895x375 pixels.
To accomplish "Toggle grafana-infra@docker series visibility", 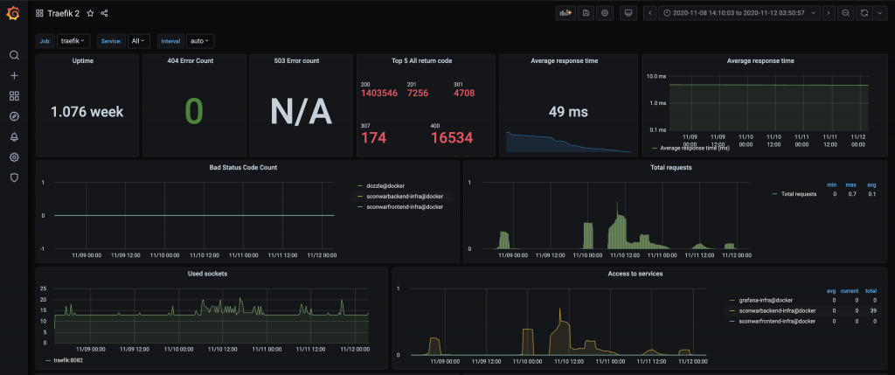I will [x=765, y=300].
